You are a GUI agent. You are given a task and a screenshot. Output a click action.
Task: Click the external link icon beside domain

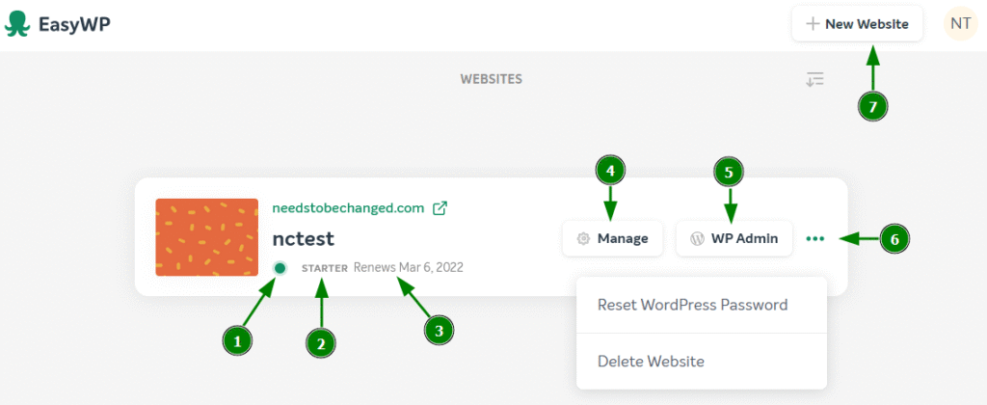[x=440, y=207]
